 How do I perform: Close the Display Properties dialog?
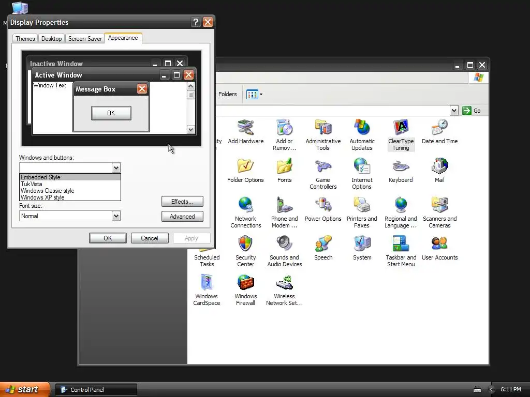(208, 22)
